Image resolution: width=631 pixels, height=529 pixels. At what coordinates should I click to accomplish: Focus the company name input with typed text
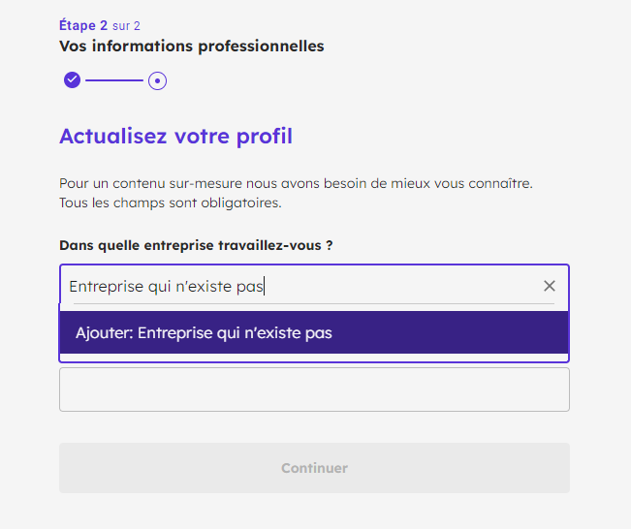pyautogui.click(x=306, y=286)
